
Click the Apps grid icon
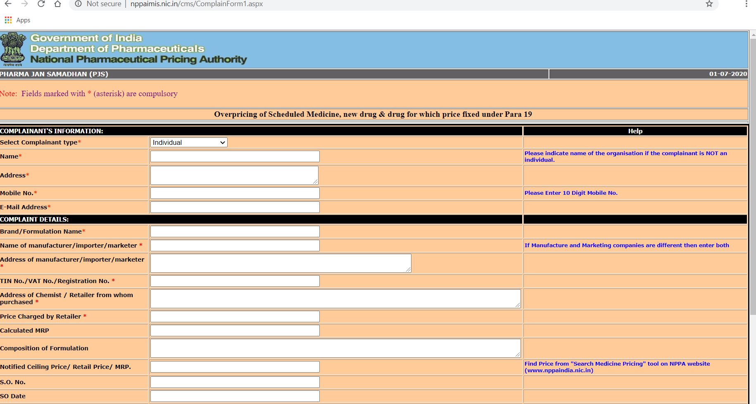tap(7, 20)
